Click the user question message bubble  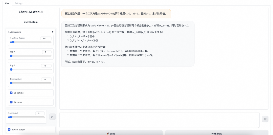[x=116, y=14]
